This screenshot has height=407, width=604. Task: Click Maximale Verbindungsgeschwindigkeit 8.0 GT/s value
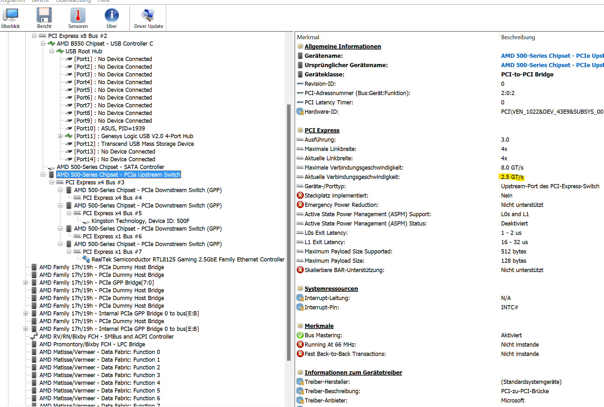click(512, 167)
